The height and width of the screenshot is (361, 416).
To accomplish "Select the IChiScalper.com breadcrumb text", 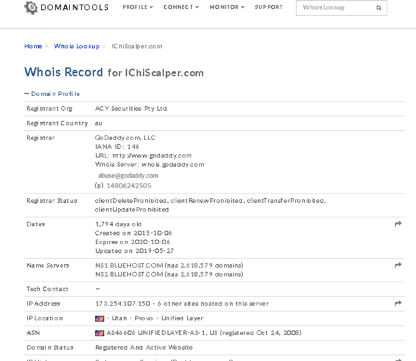I will pyautogui.click(x=137, y=46).
